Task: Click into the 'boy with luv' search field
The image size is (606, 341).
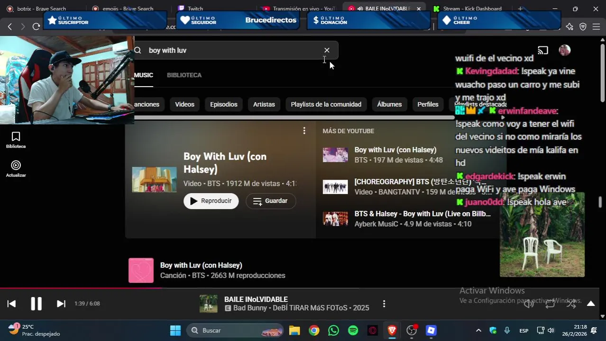Action: coord(232,50)
